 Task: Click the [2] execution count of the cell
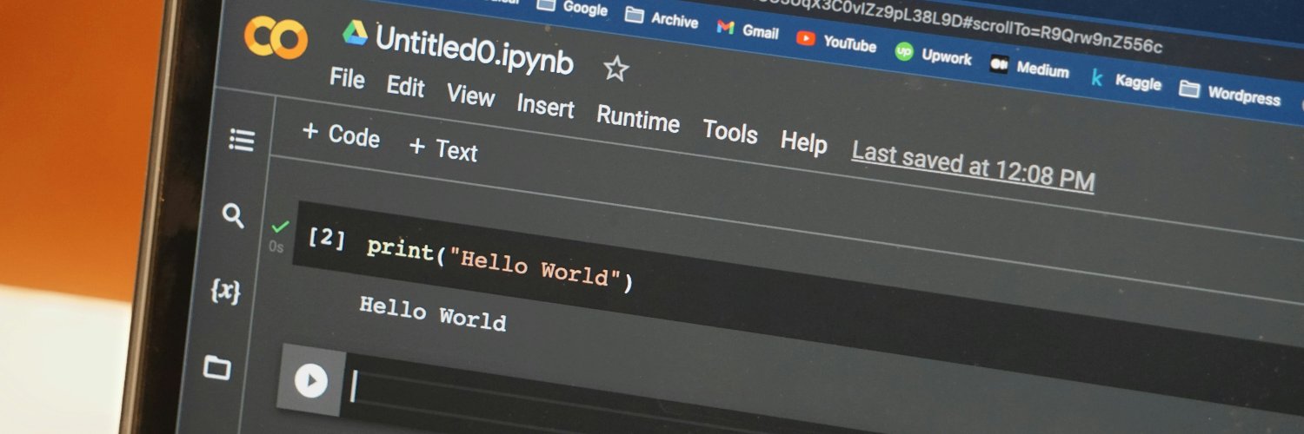pos(327,238)
